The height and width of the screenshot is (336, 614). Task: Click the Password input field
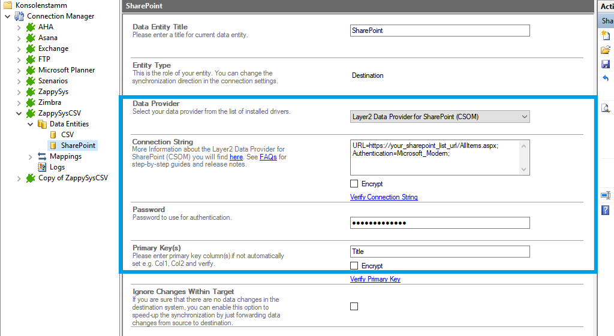pos(440,223)
